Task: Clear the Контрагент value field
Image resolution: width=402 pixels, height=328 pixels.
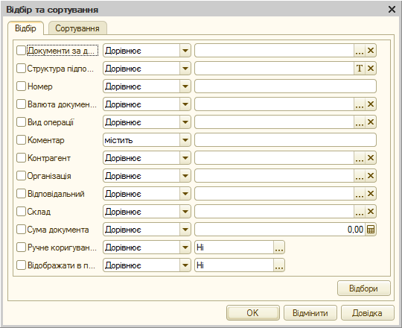Action: pos(371,158)
